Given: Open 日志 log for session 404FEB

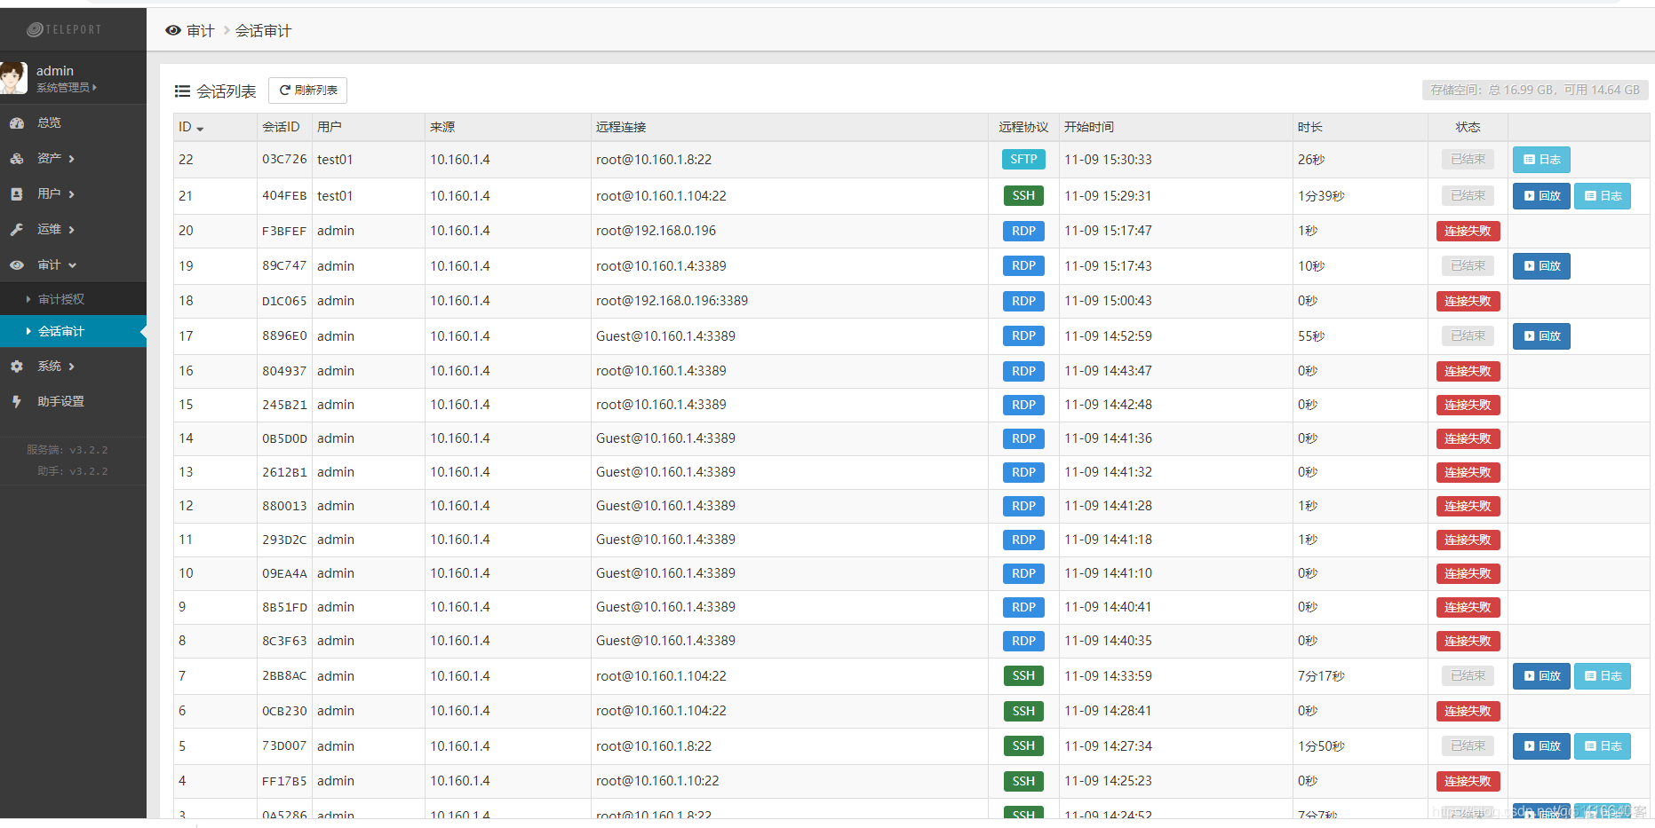Looking at the screenshot, I should coord(1603,196).
